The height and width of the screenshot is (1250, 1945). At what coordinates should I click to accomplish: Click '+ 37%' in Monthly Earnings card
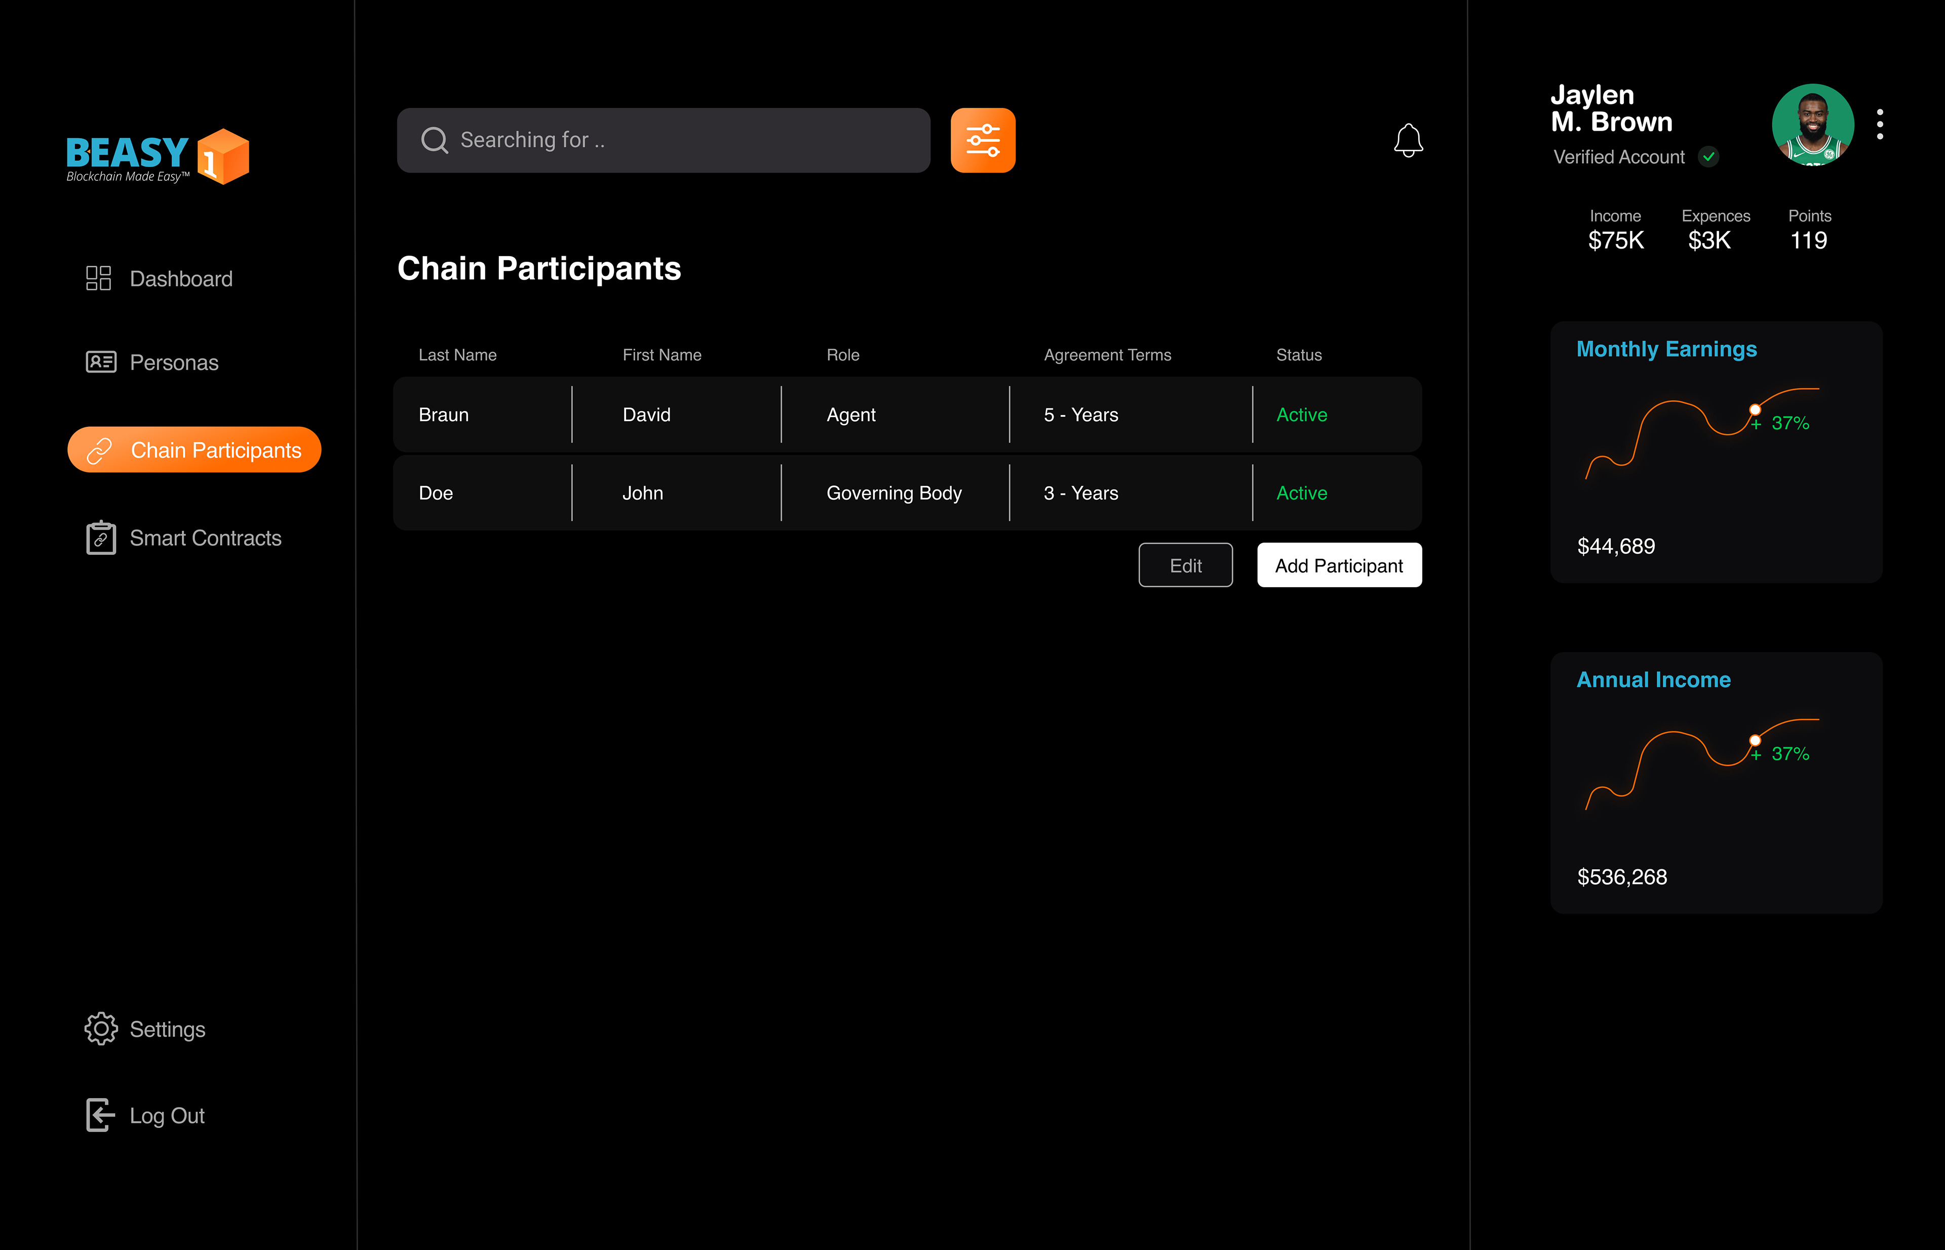pyautogui.click(x=1780, y=423)
